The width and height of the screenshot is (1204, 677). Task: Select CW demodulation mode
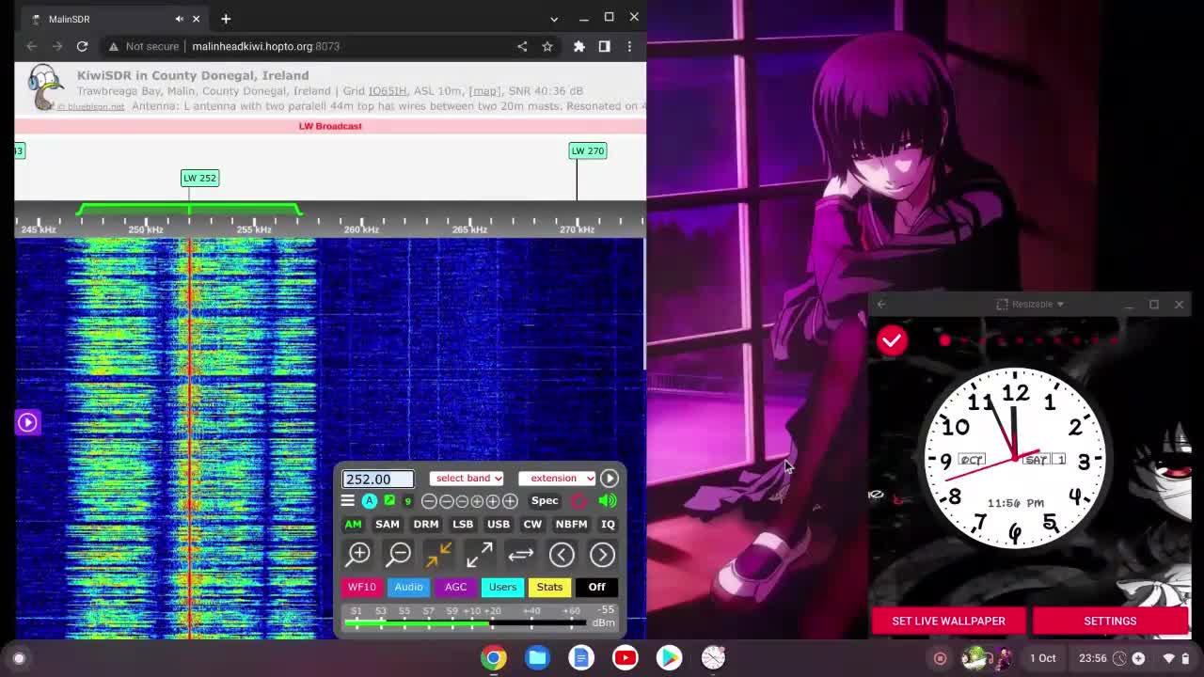click(x=532, y=525)
